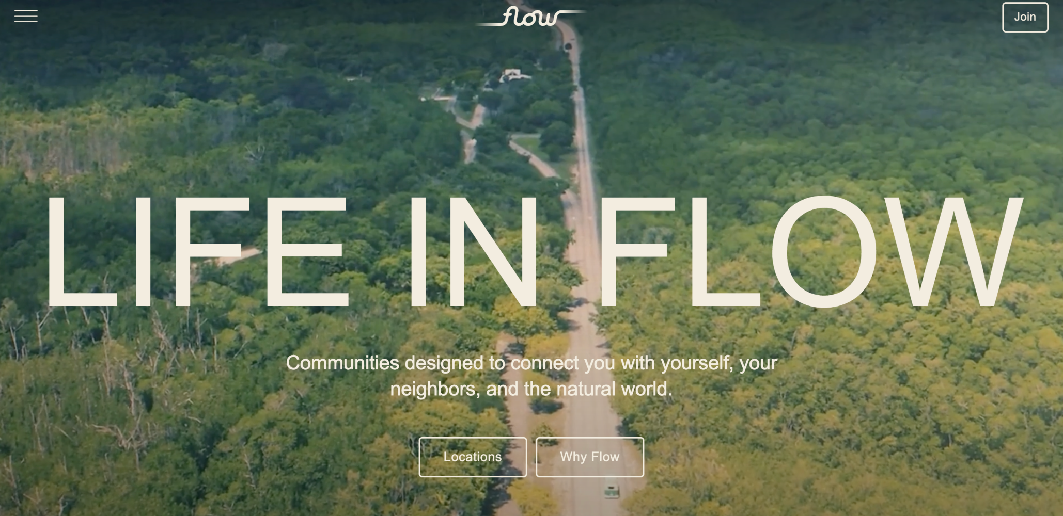Click the word LIFE in headline
The image size is (1063, 516).
click(x=198, y=251)
